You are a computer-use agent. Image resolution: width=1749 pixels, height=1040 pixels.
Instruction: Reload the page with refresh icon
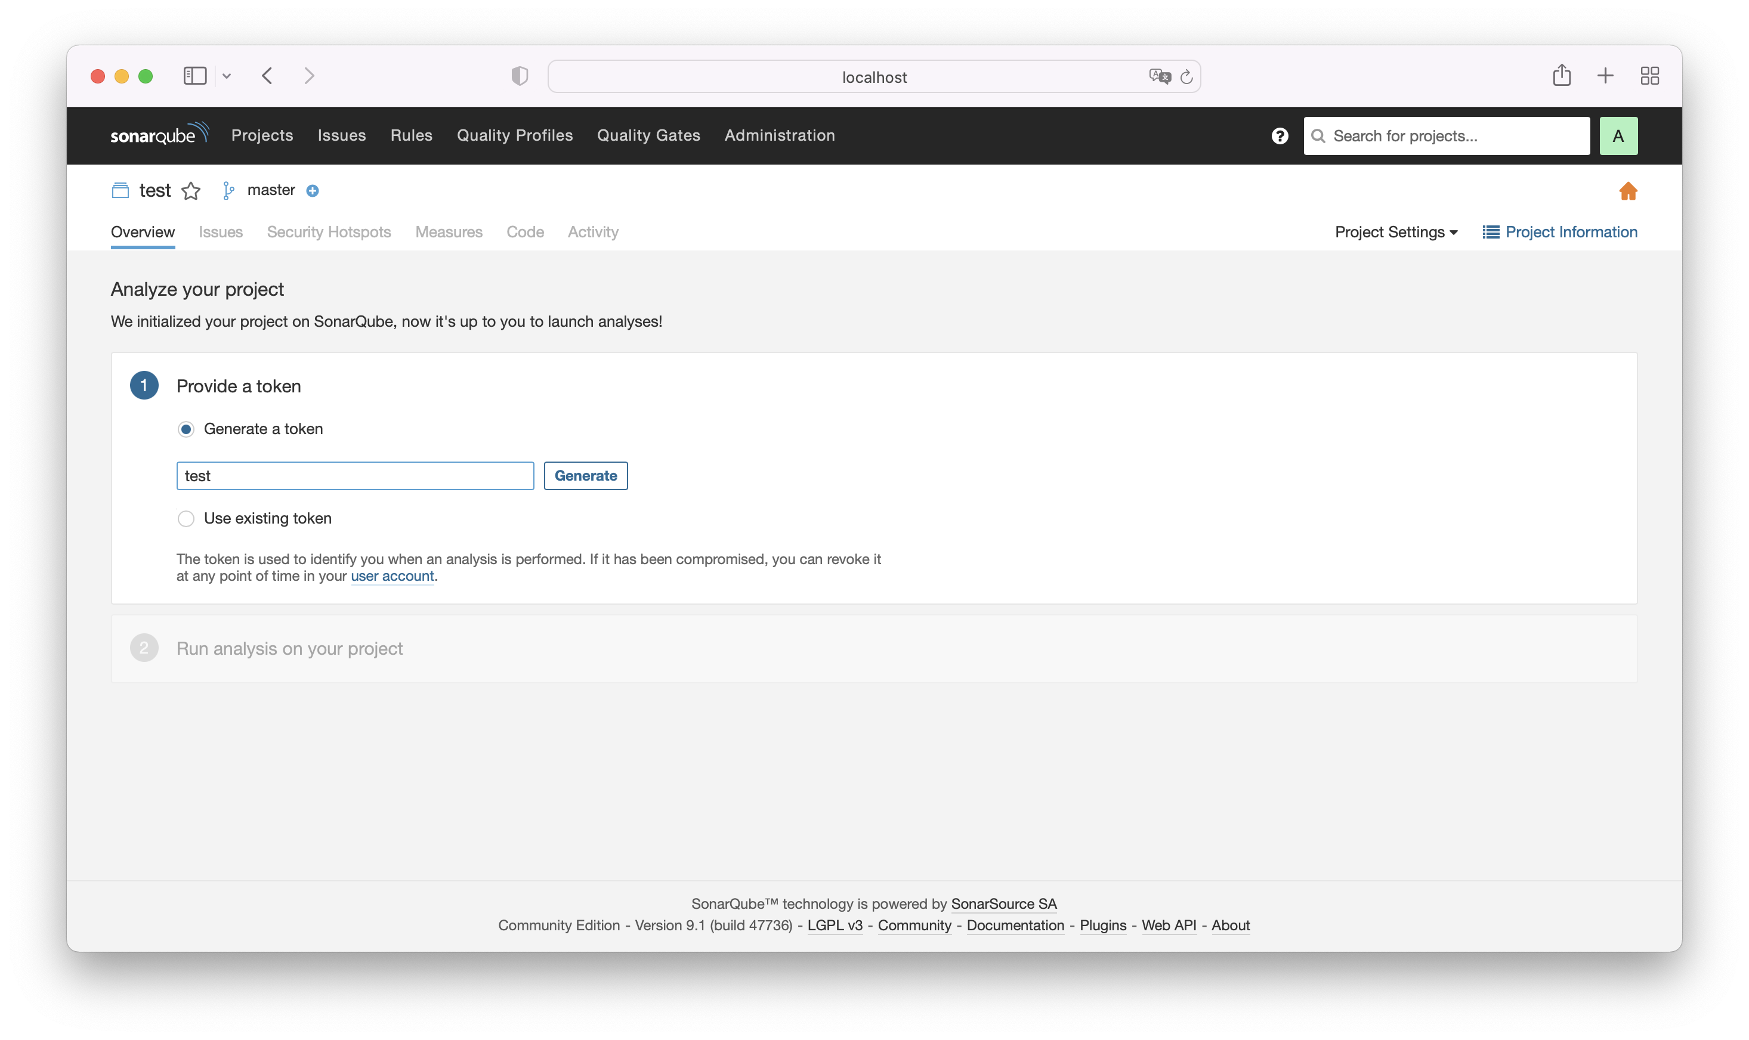(x=1186, y=77)
